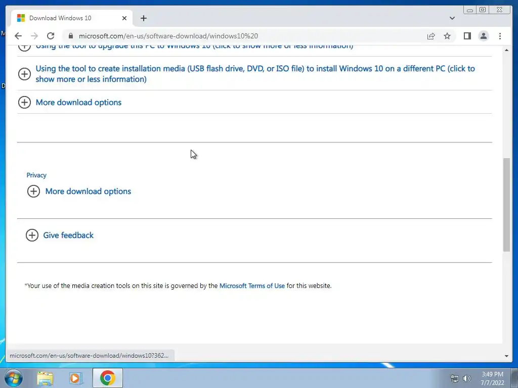Expand the upgrade this PC section
This screenshot has width=518, height=388.
tap(194, 46)
